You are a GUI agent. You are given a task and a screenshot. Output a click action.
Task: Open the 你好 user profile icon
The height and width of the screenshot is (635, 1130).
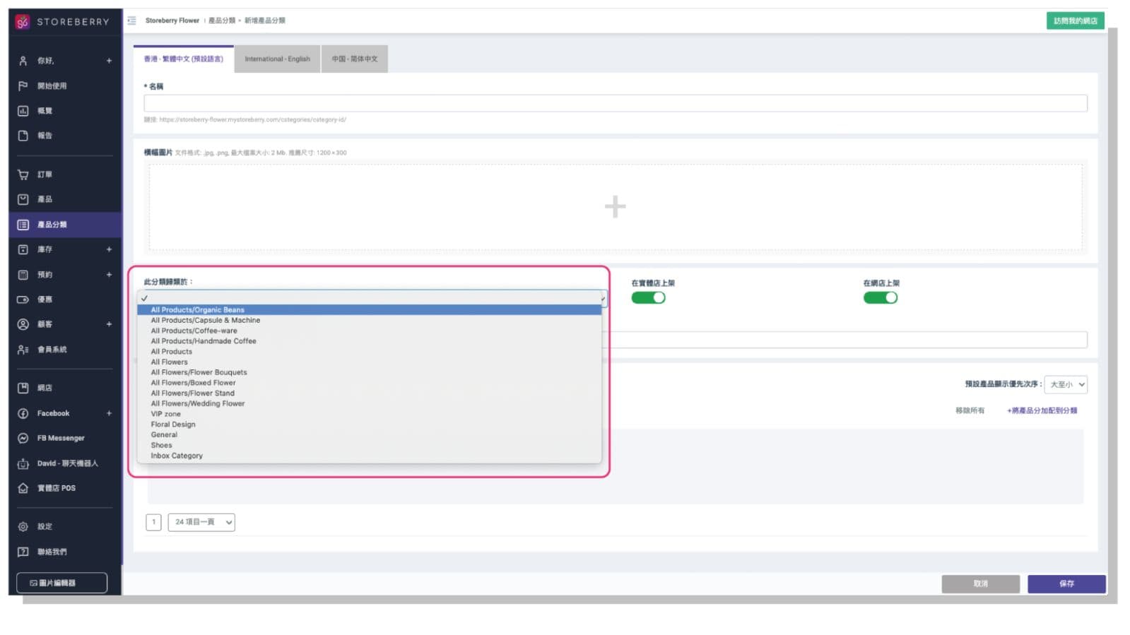23,61
